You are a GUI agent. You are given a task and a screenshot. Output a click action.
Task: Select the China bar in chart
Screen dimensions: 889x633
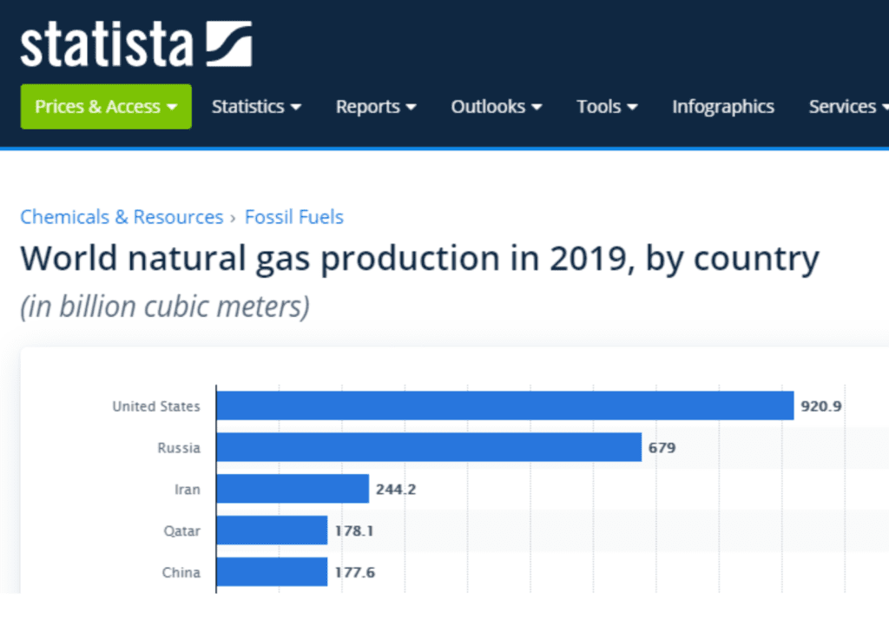[x=272, y=571]
